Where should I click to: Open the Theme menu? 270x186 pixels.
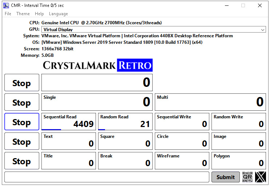pos(23,14)
